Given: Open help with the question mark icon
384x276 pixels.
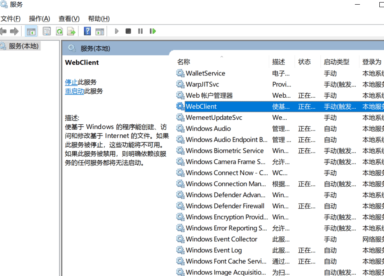Looking at the screenshot, I should tap(87, 31).
